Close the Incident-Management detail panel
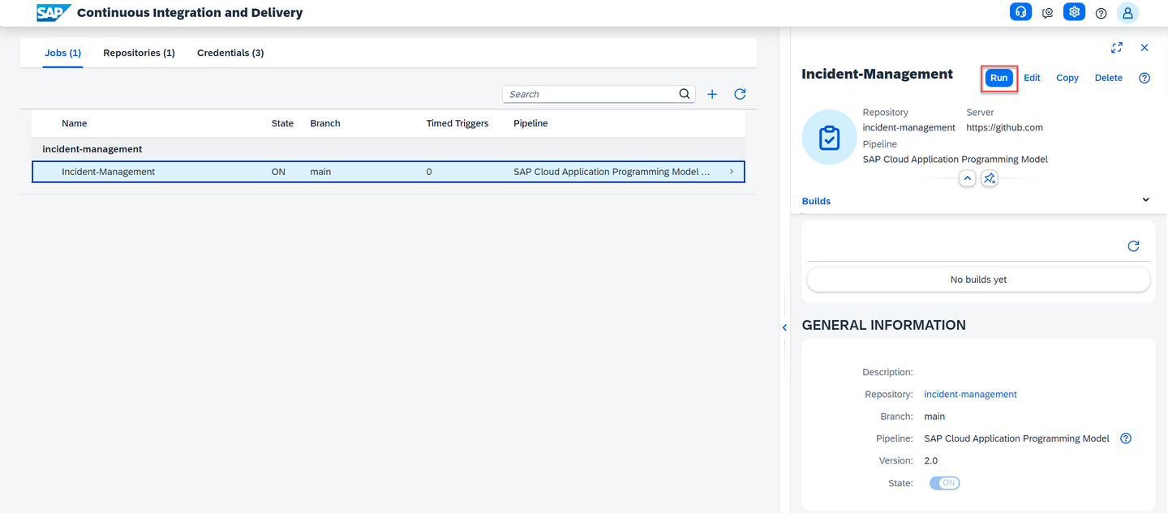This screenshot has width=1168, height=513. click(1144, 48)
